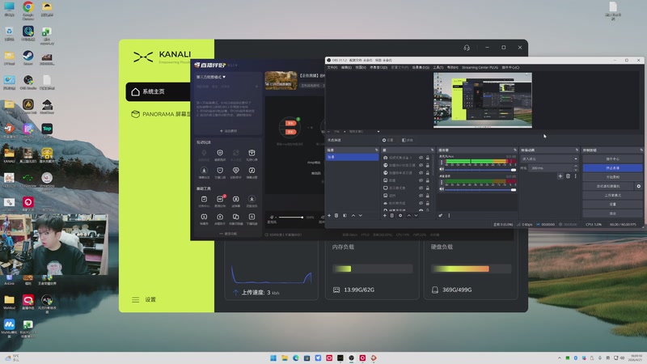The image size is (647, 364).
Task: Adjust 麦克风/Aux volume slider in OBS mixer
Action: (480, 170)
